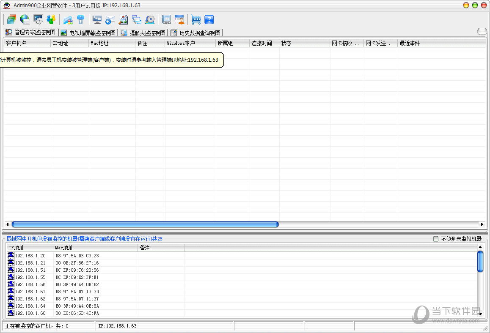Click status bar text 正在被监控的客户机,共: 0
The width and height of the screenshot is (490, 333).
click(36, 326)
